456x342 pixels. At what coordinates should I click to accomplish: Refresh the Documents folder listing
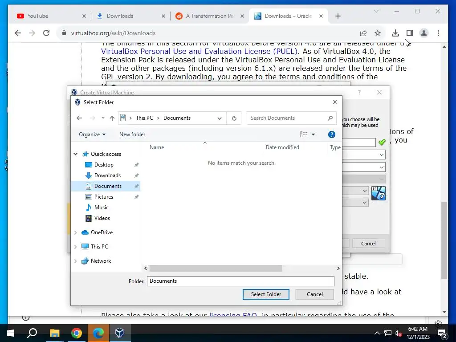(x=234, y=118)
